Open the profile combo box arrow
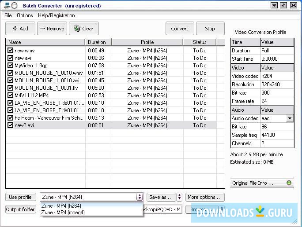 (140, 197)
